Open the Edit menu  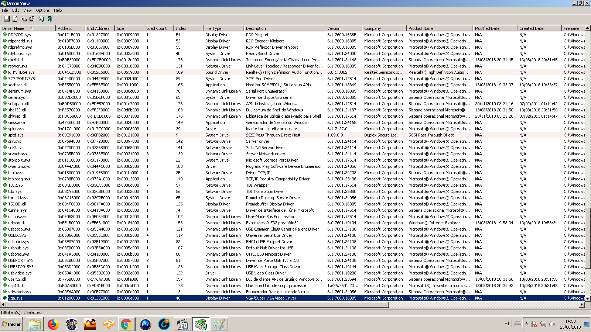[x=16, y=10]
